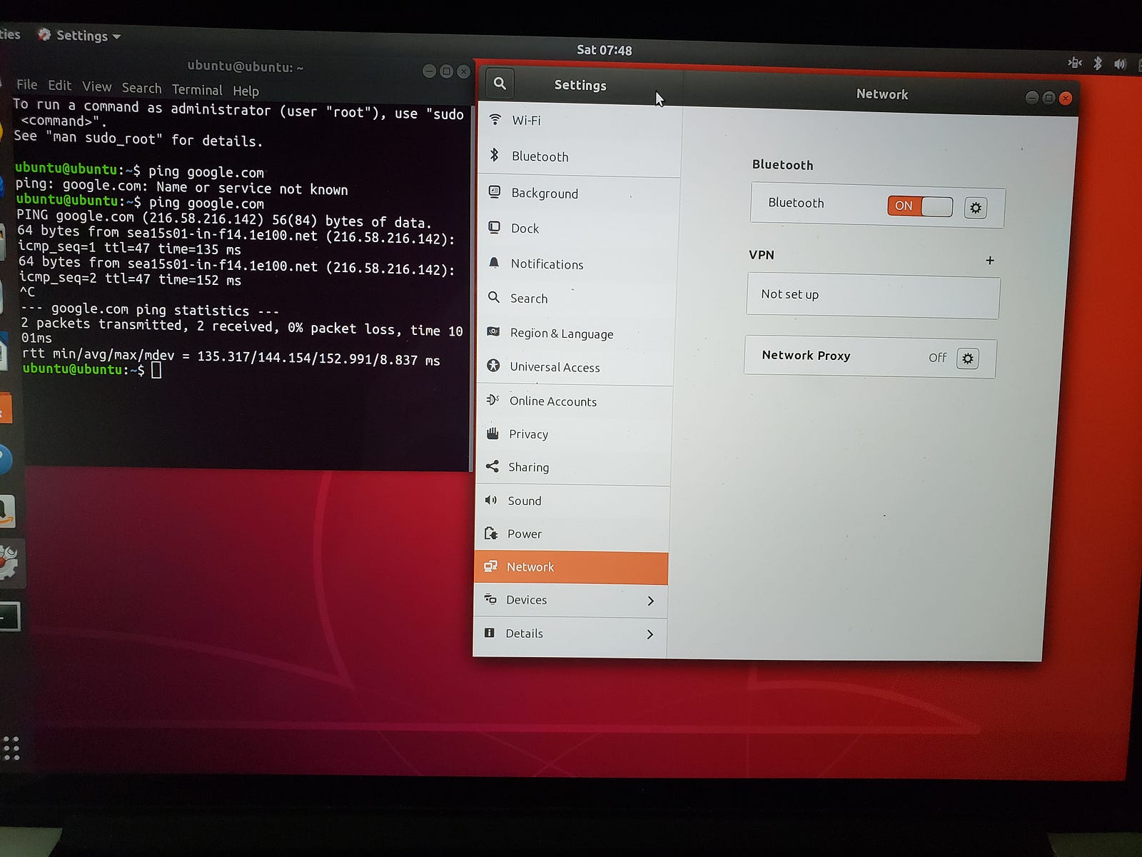Image resolution: width=1142 pixels, height=857 pixels.
Task: Select Sharing label in sidebar
Action: [528, 467]
